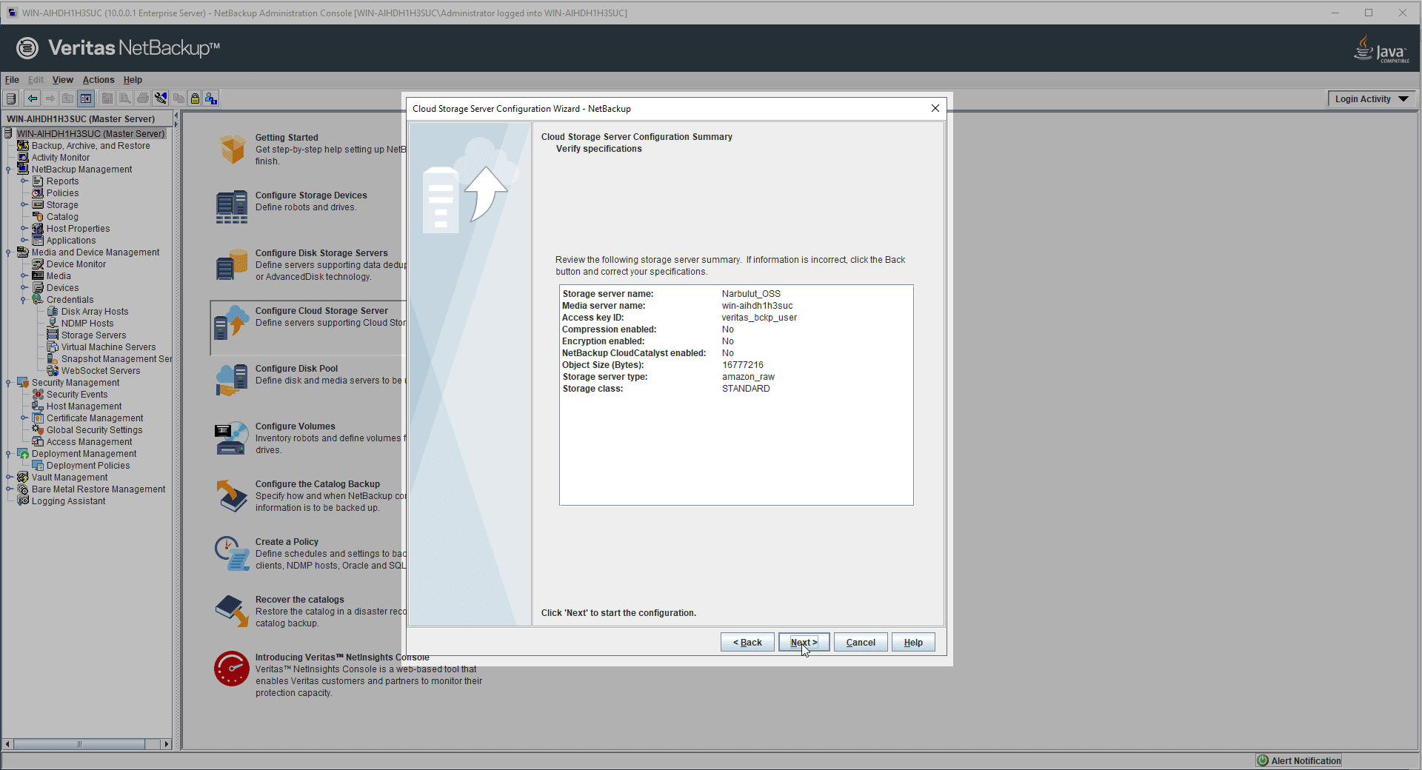Screen dimensions: 1422x770
Task: Toggle the tree pane show/hide button
Action: coord(86,98)
